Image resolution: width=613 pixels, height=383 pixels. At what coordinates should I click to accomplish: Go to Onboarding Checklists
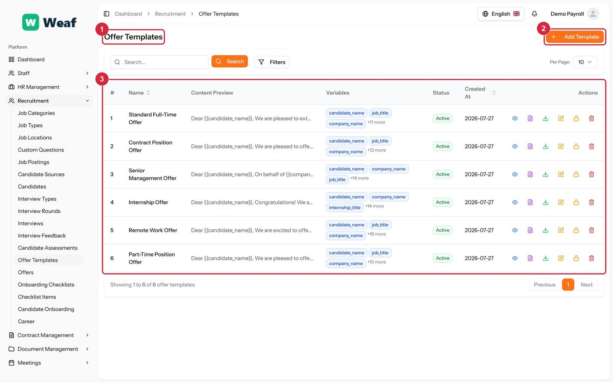(x=46, y=285)
